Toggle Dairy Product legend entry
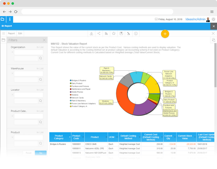This screenshot has width=217, height=169. click(x=76, y=83)
